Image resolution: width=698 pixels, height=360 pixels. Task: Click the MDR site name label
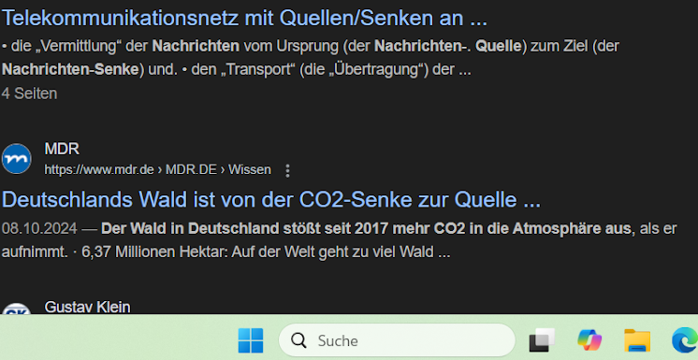[62, 149]
